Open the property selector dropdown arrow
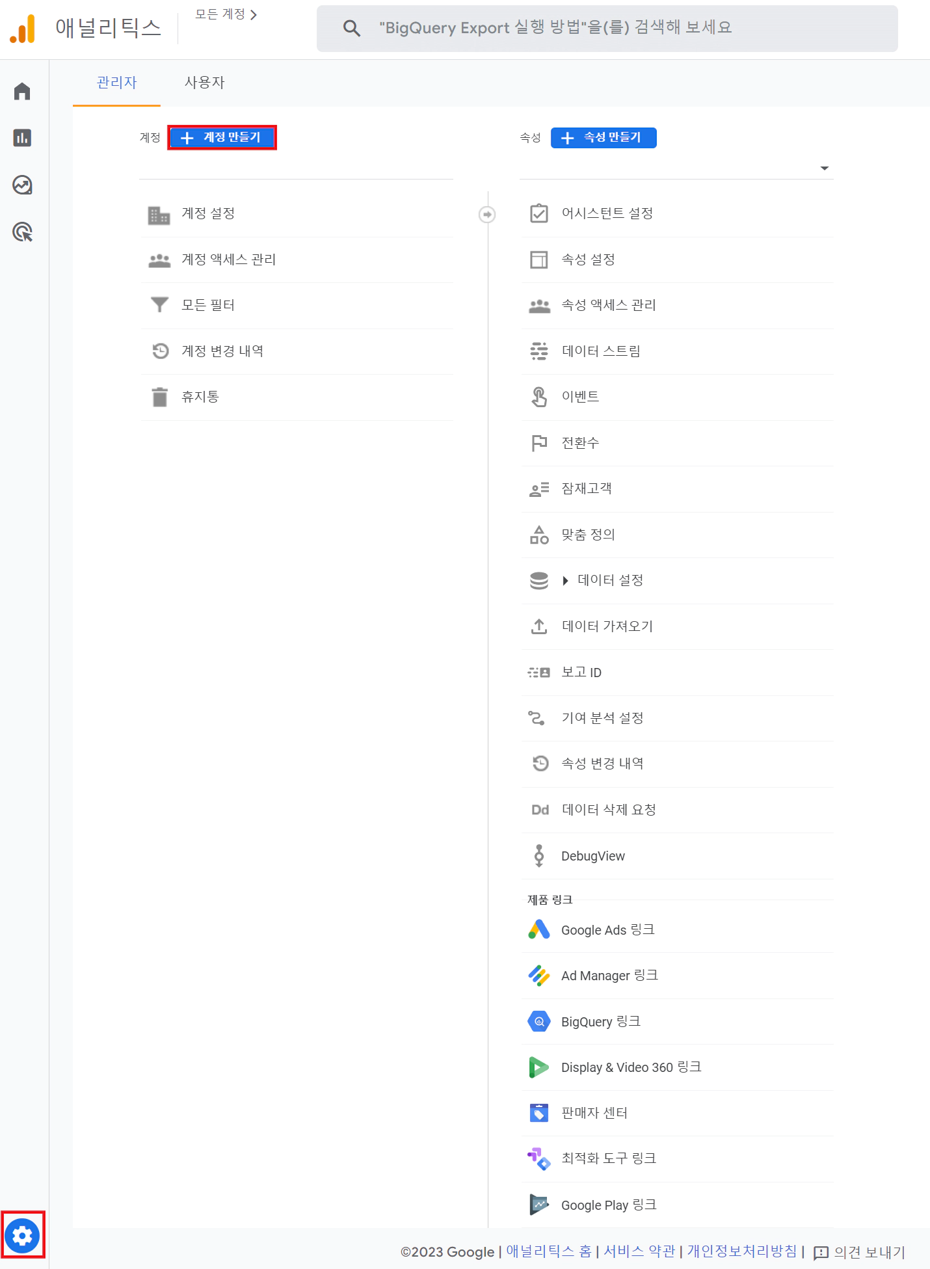 [x=824, y=168]
